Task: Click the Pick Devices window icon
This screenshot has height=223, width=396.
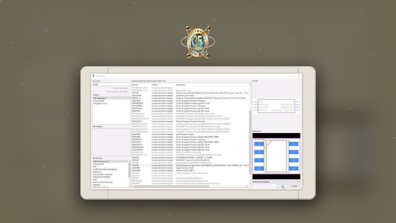Action: coord(93,76)
